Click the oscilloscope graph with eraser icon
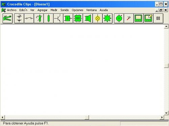 click(148, 19)
